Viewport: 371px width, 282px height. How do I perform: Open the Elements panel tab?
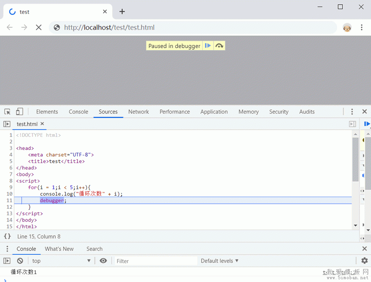[47, 112]
